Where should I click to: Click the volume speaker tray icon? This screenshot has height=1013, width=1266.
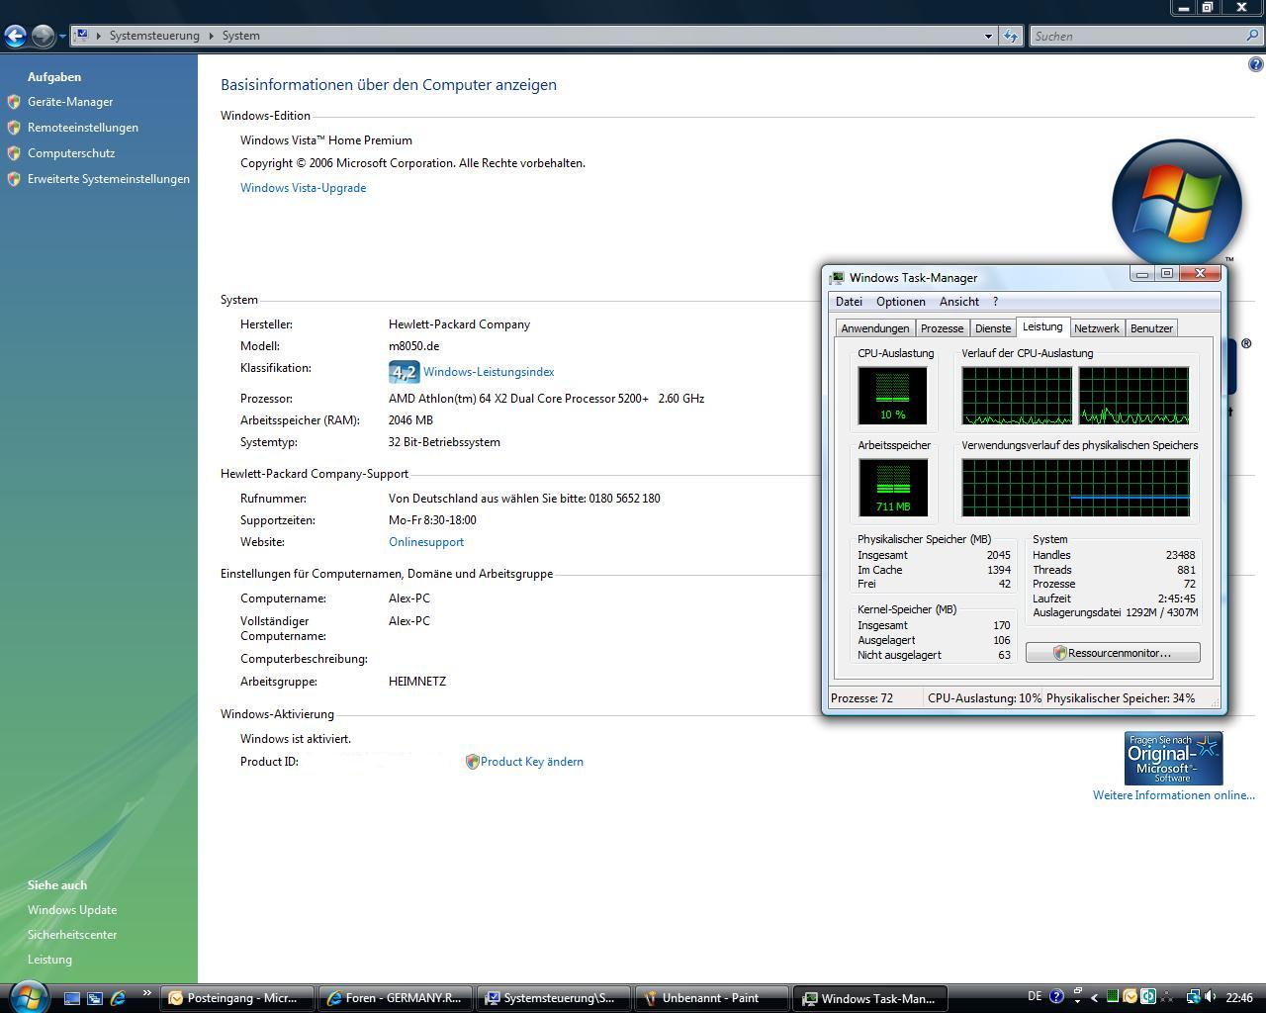tap(1210, 997)
